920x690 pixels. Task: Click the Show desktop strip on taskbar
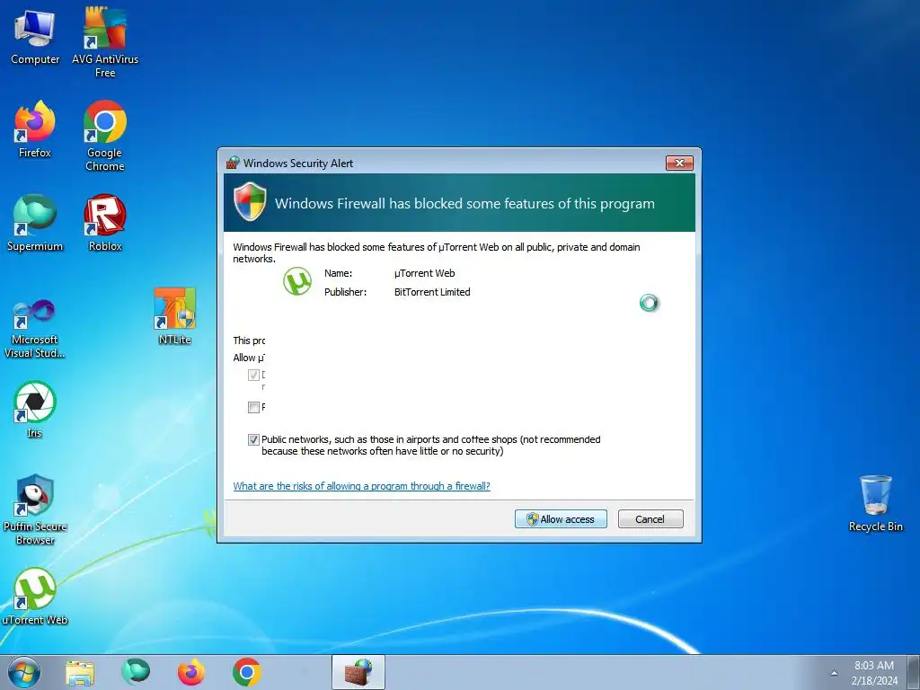[914, 672]
